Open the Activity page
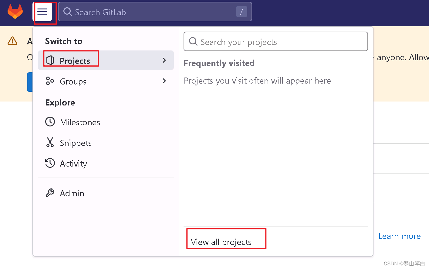The width and height of the screenshot is (429, 269). tap(106, 163)
